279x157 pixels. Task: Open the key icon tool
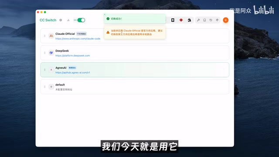pyautogui.click(x=198, y=20)
